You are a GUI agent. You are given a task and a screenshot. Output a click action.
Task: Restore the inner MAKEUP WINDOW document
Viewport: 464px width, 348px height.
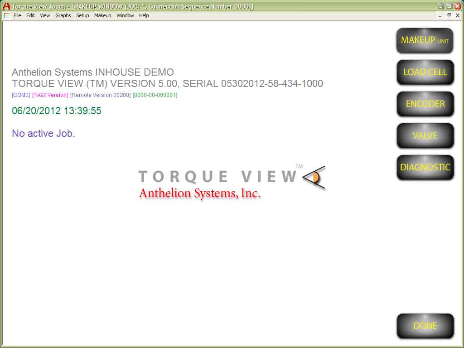point(449,16)
